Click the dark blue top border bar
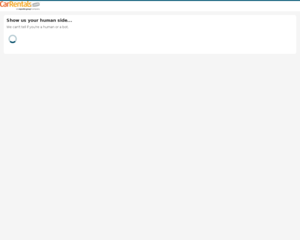The image size is (300, 240). pyautogui.click(x=150, y=1)
